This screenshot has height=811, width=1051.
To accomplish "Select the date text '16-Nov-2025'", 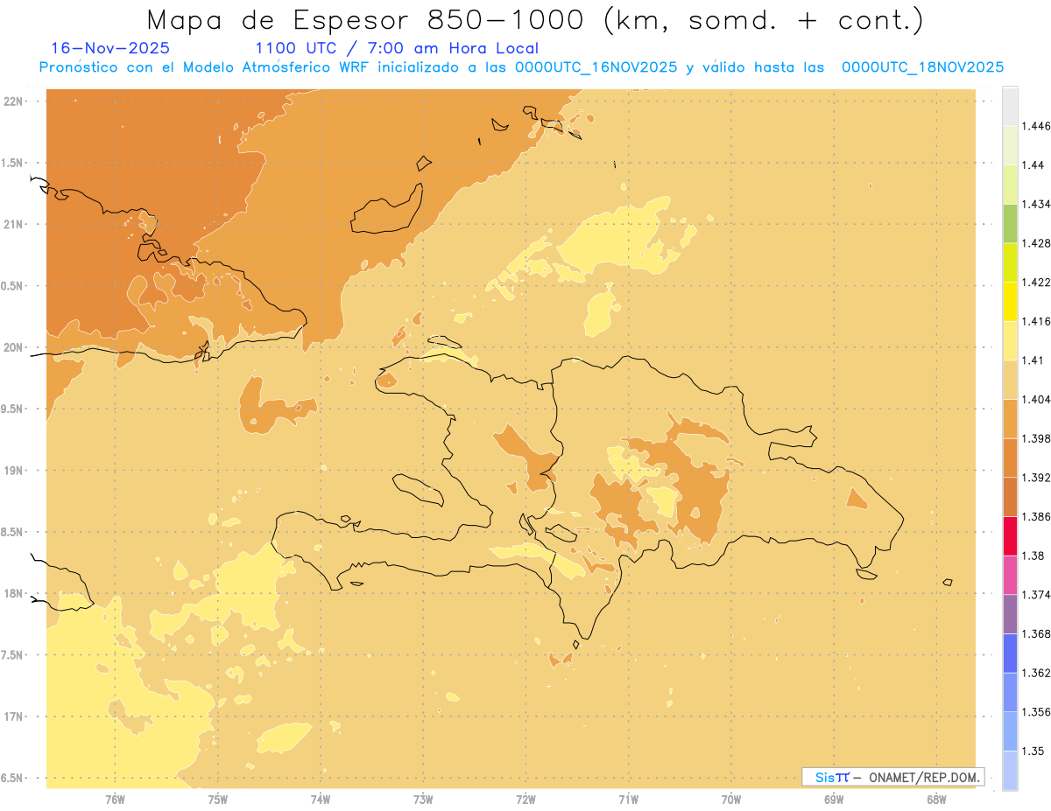I will tap(110, 48).
